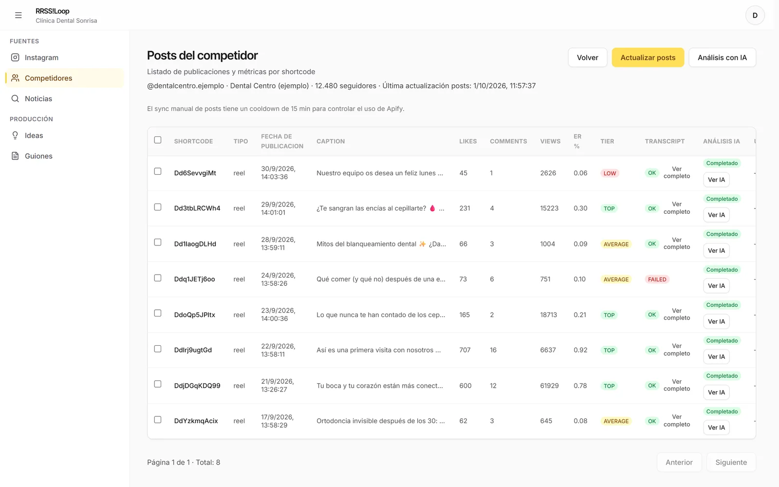Click the SHORTCODE column header

193,141
